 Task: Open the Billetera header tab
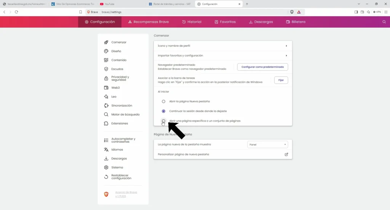click(x=296, y=22)
